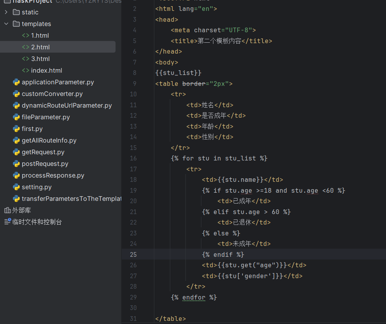This screenshot has height=324, width=386.
Task: Open first.py file
Action: pos(32,129)
